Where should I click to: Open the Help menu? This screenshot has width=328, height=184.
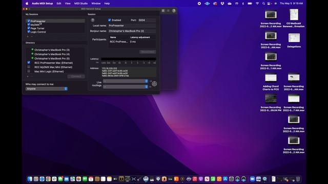tap(107, 4)
